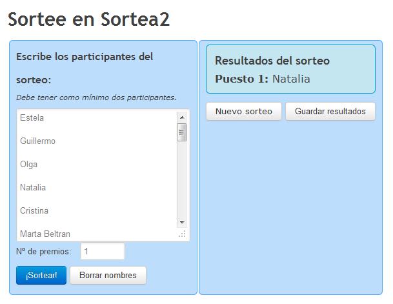Click the Resultados del sorteo title
The height and width of the screenshot is (304, 393).
click(272, 61)
